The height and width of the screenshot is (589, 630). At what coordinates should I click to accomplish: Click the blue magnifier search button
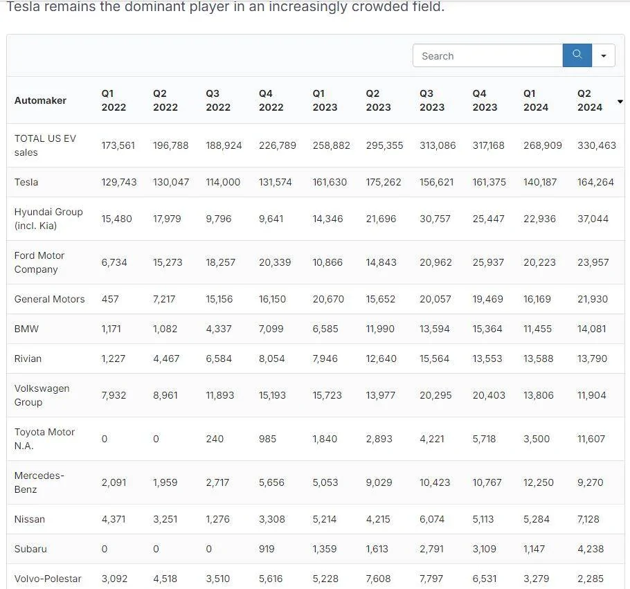tap(577, 55)
